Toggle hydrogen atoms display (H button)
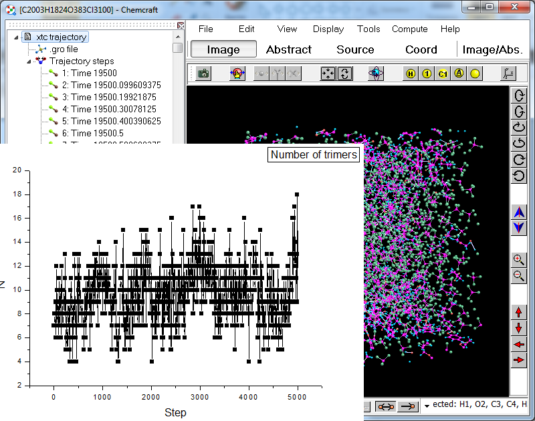This screenshot has height=421, width=535. pyautogui.click(x=411, y=74)
